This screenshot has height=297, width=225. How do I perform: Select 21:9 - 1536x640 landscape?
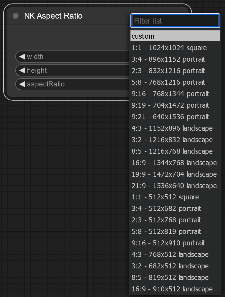pos(175,186)
